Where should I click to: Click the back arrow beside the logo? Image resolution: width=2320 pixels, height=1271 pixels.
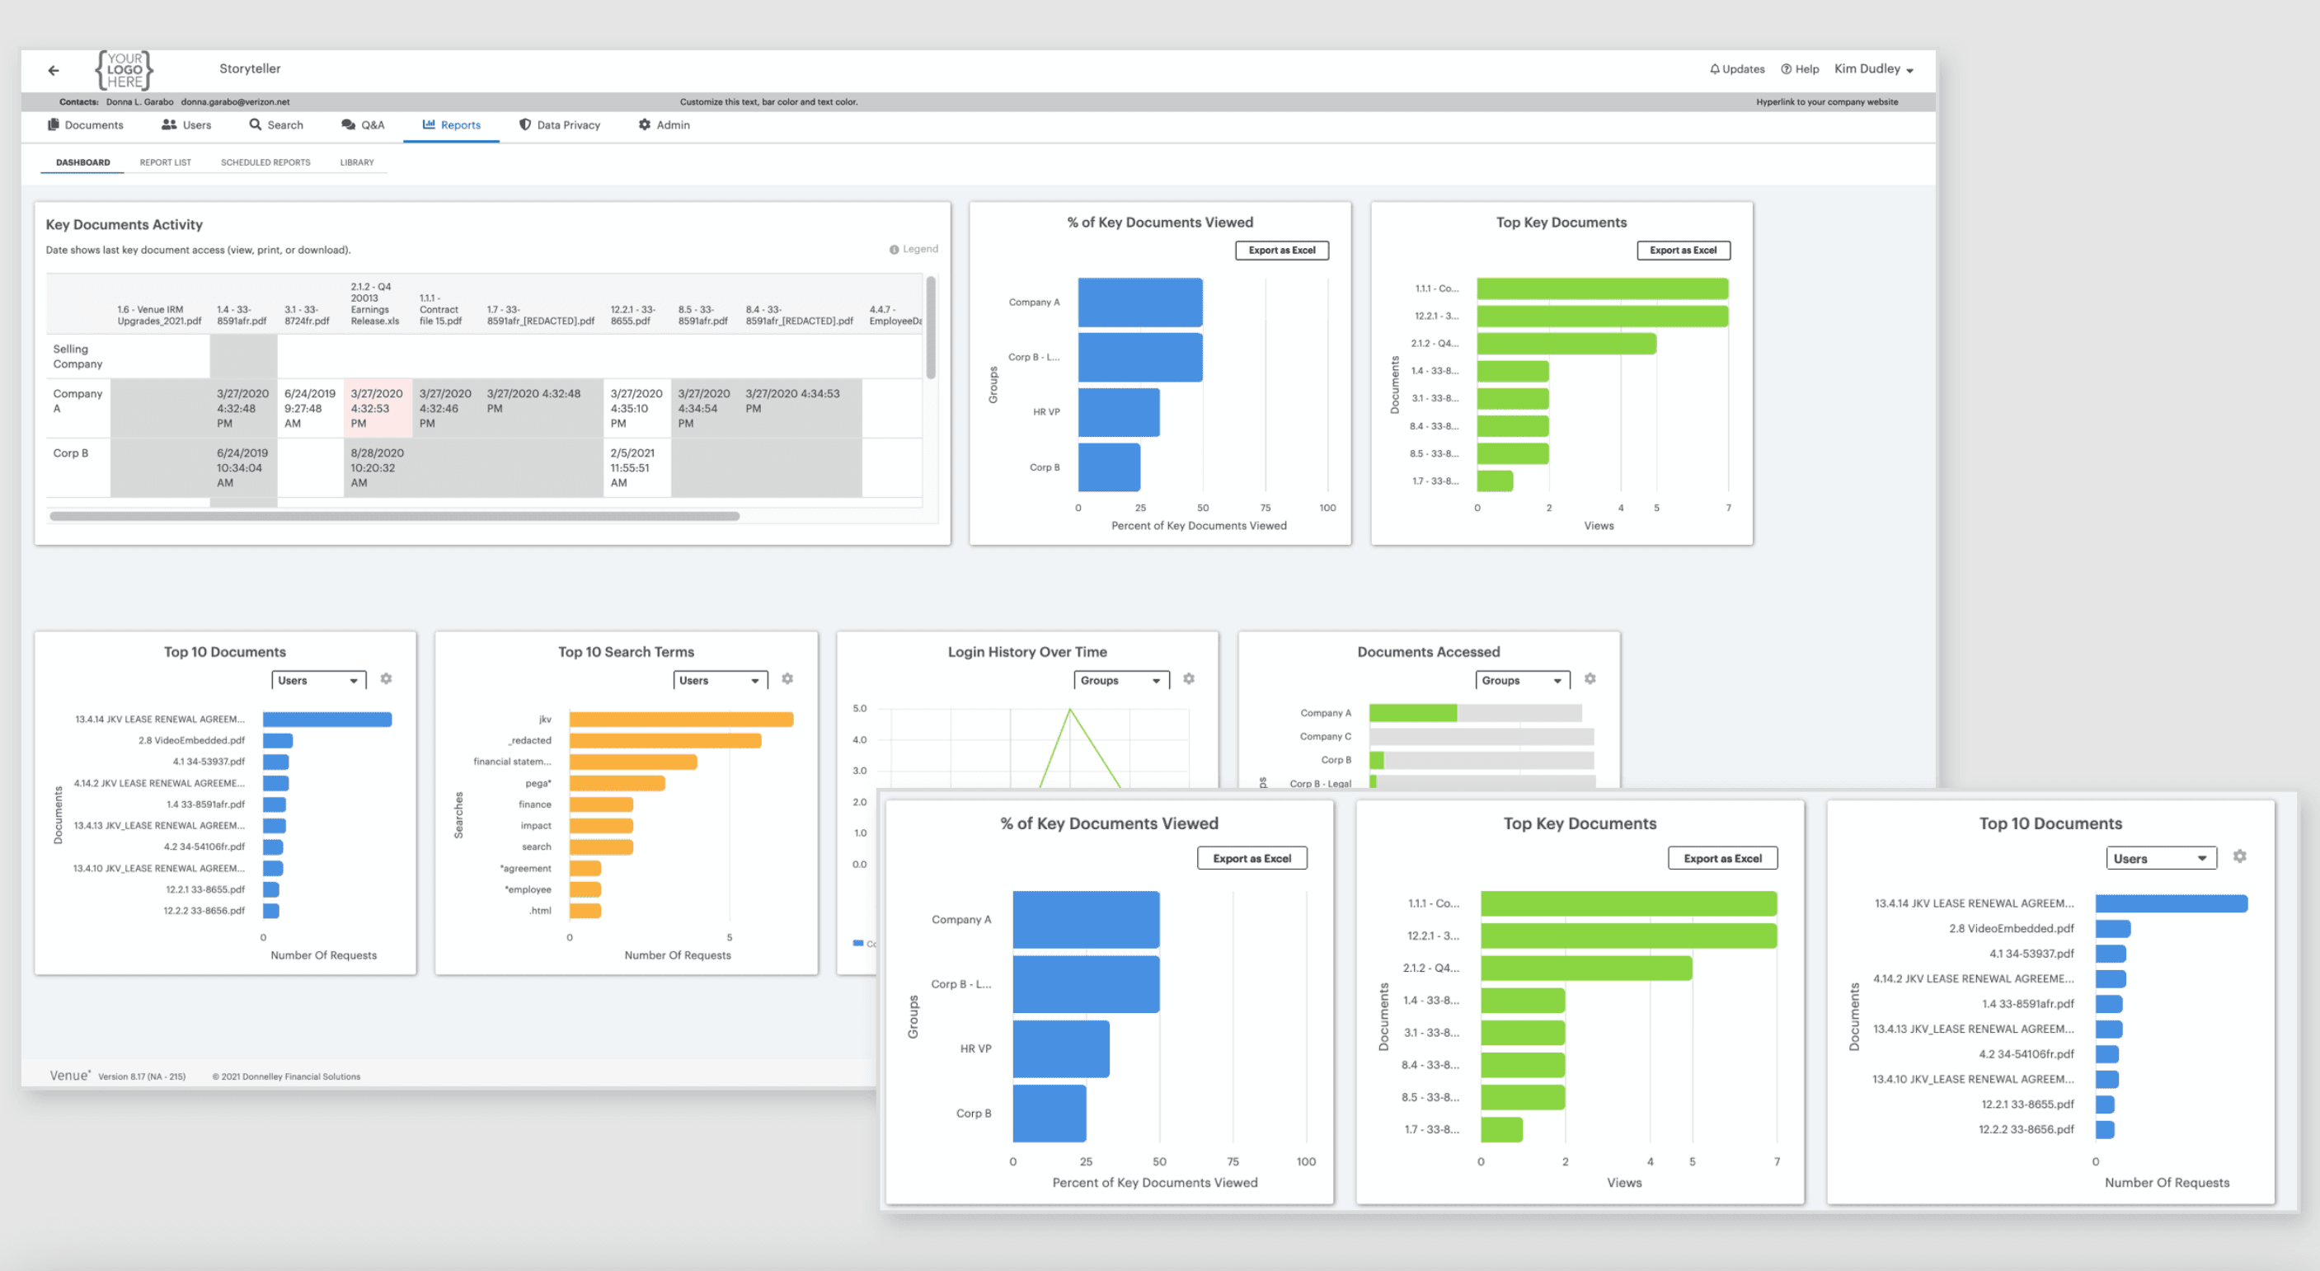[53, 69]
